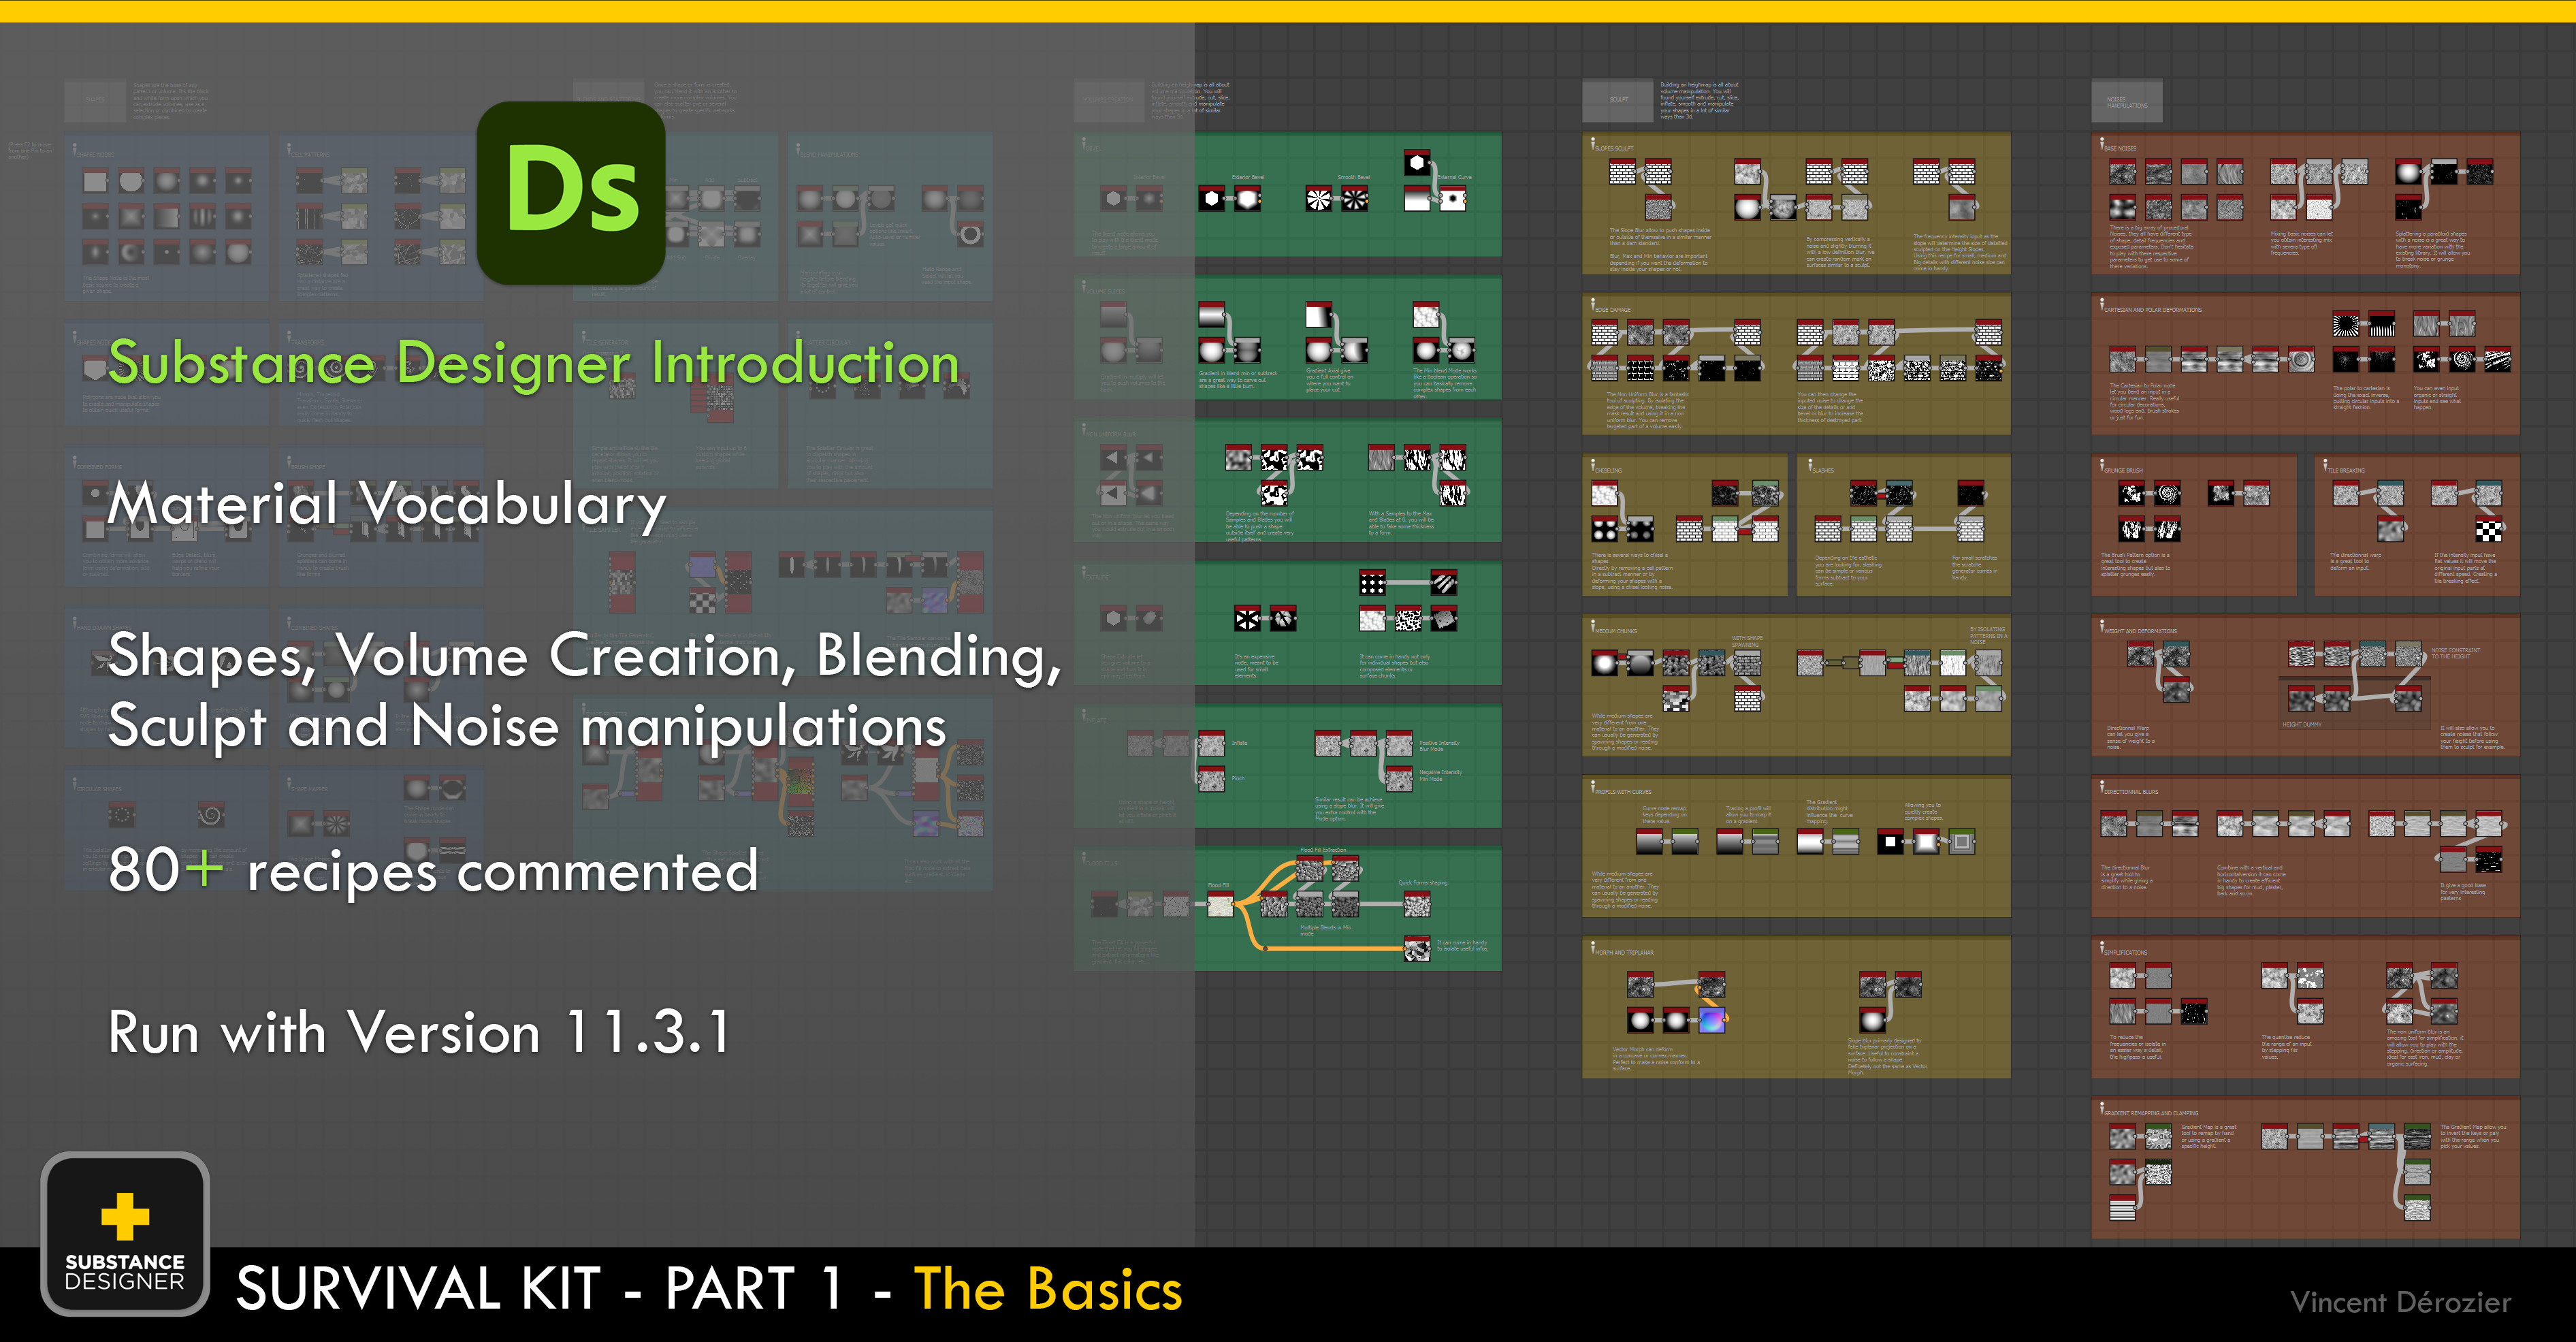Click the Quick Forms shaping label
2576x1342 pixels.
click(1423, 883)
